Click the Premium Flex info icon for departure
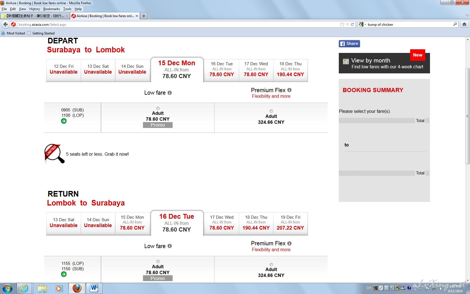 tap(289, 90)
